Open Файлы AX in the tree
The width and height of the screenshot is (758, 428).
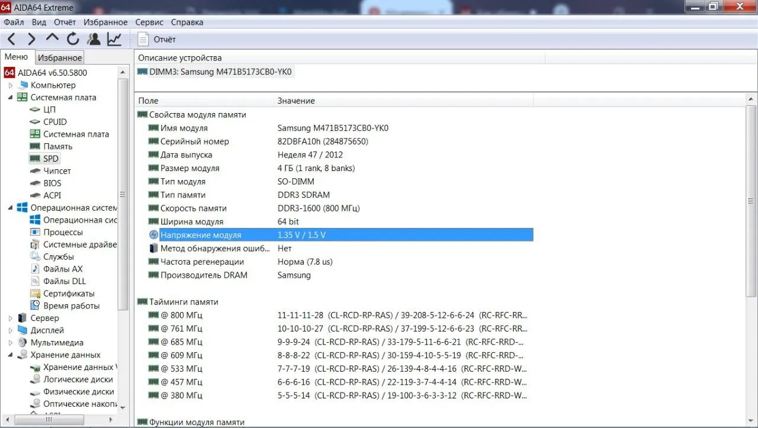click(x=63, y=269)
